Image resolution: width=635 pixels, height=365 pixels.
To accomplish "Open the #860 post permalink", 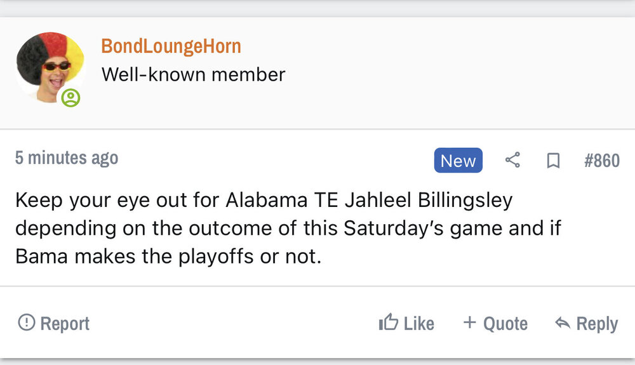I will click(601, 161).
